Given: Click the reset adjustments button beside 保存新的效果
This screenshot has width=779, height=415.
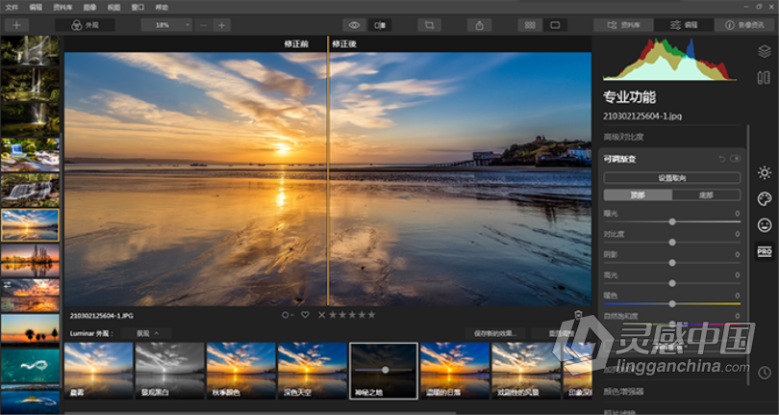Looking at the screenshot, I should (560, 333).
